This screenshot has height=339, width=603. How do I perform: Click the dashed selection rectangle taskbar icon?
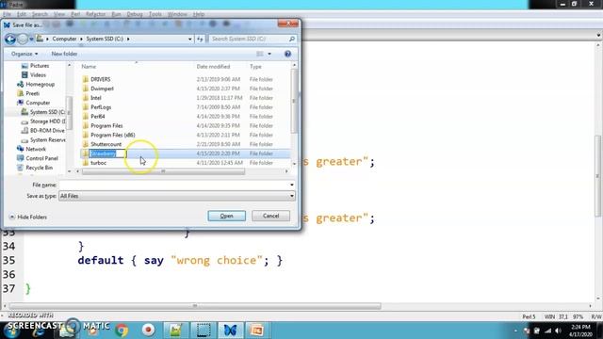point(204,331)
